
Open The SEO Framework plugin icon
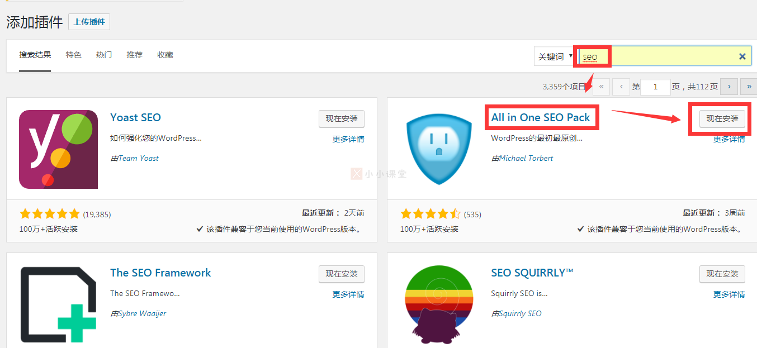pos(58,304)
